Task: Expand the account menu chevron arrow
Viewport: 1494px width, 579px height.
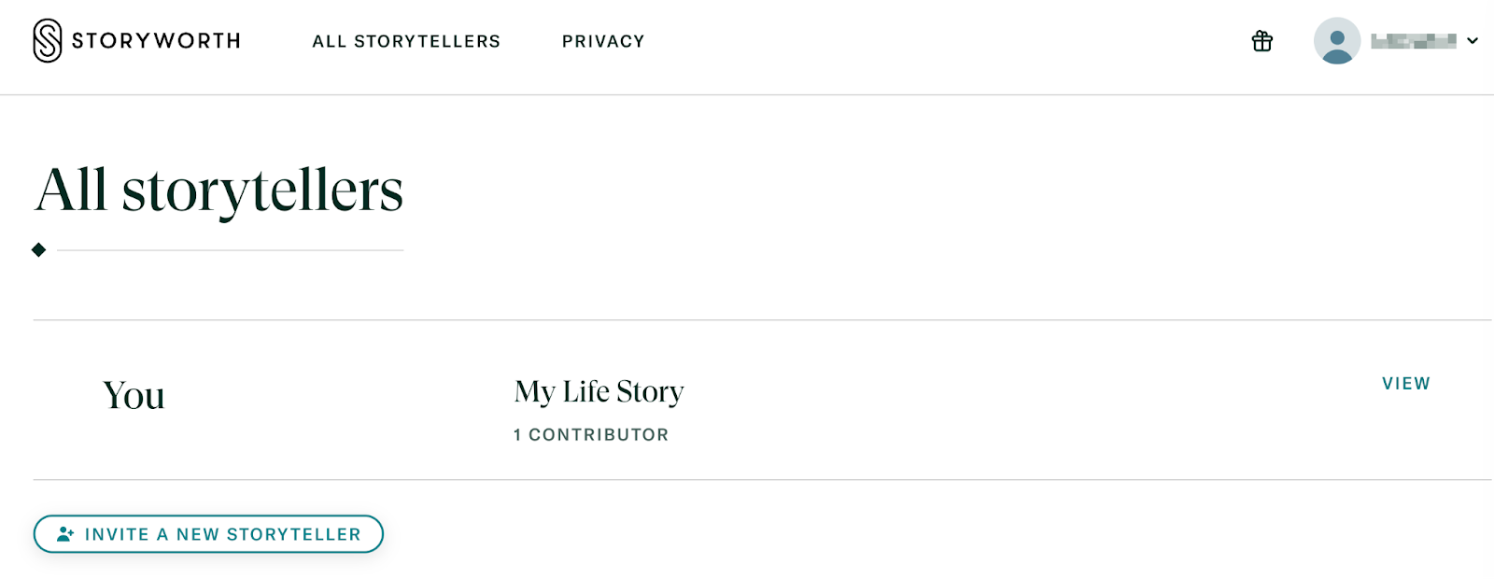Action: click(x=1473, y=41)
